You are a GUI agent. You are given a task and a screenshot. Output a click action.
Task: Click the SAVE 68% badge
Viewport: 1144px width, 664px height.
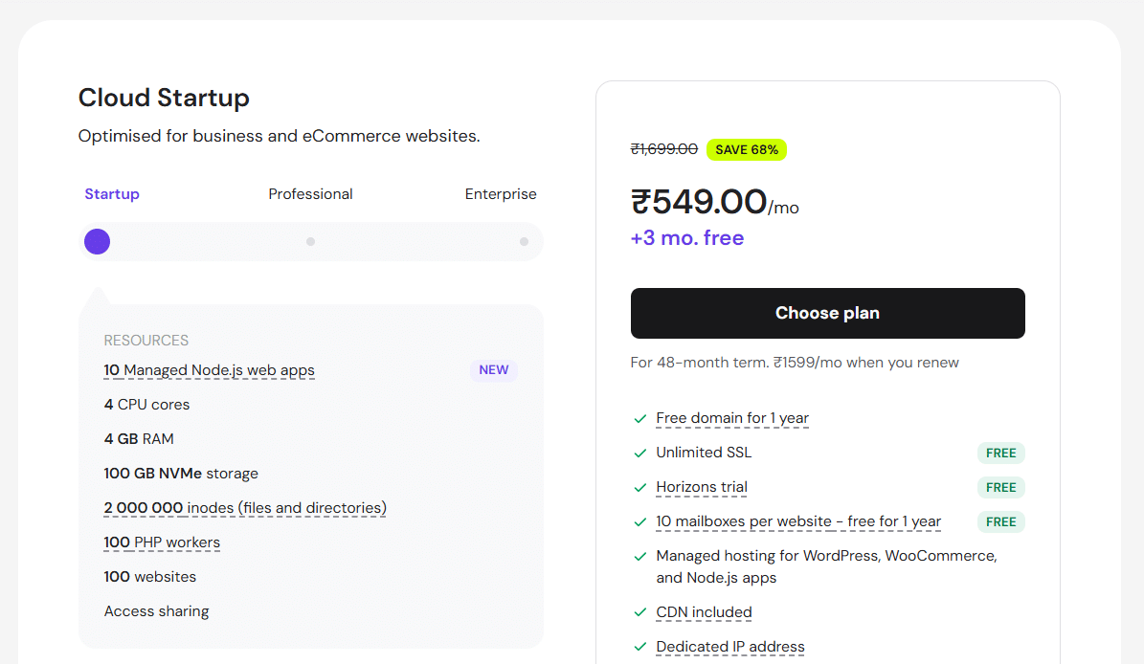tap(747, 149)
